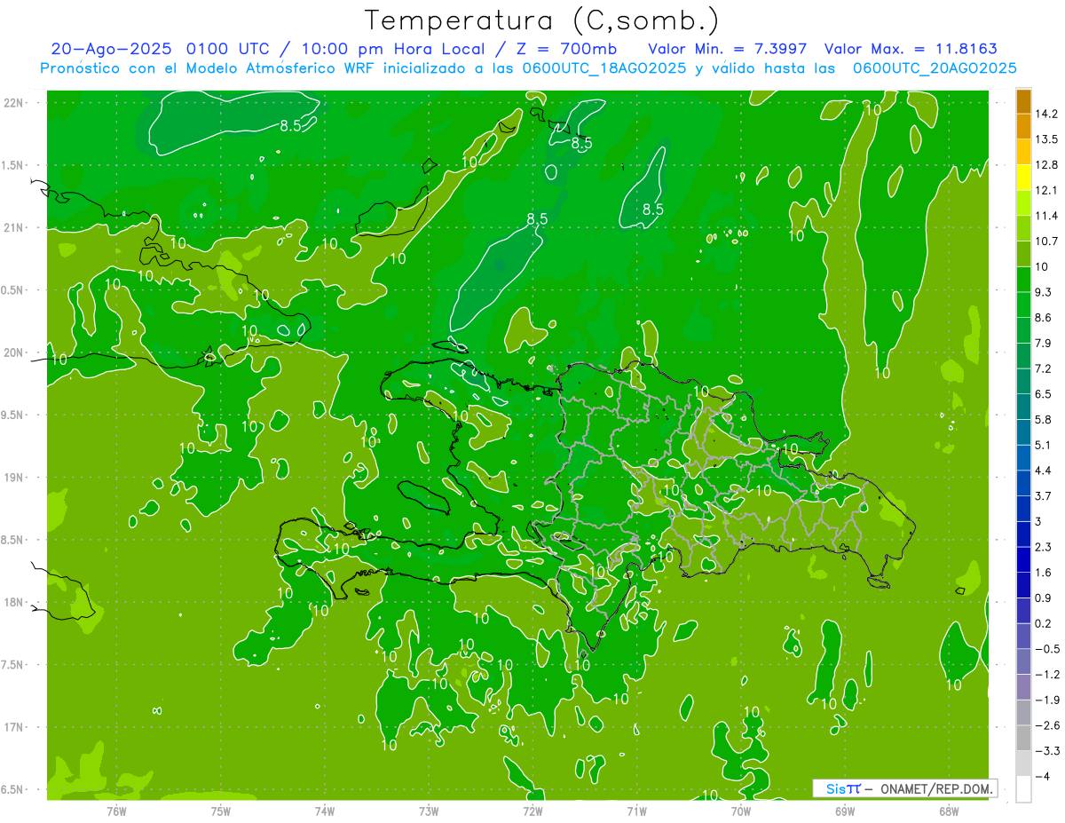Click the "11.4" value on the color scale
Screen dimensions: 1065x823
coord(1047,216)
